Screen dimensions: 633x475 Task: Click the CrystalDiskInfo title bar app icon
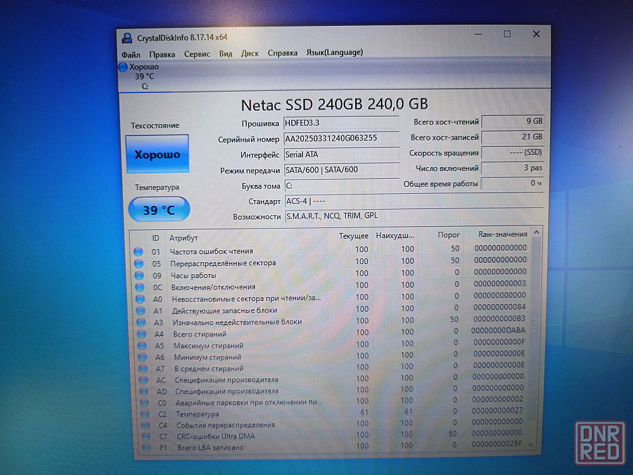point(127,38)
